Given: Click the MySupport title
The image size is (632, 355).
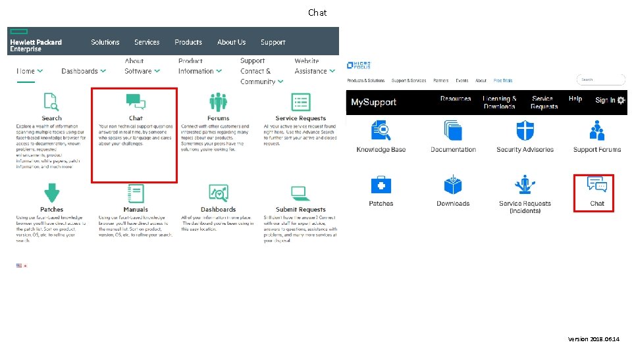Looking at the screenshot, I should point(374,103).
